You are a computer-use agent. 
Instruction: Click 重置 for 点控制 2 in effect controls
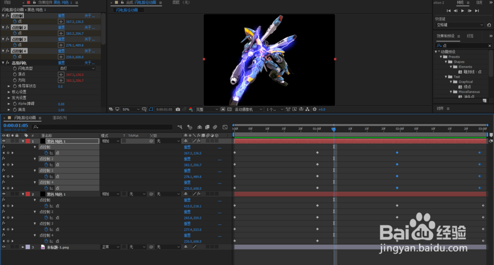tap(61, 28)
